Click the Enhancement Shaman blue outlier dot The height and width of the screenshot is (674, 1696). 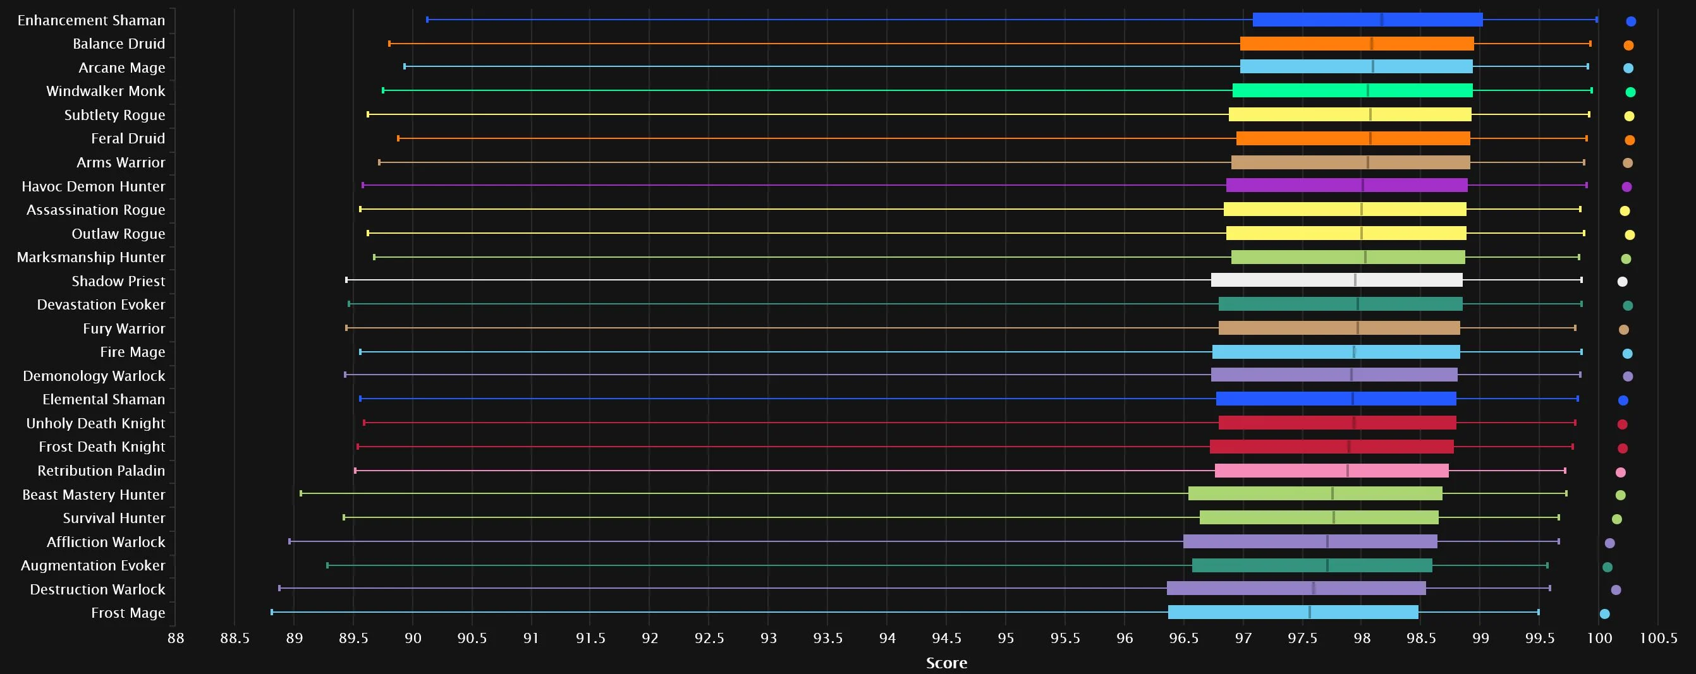pyautogui.click(x=1631, y=21)
